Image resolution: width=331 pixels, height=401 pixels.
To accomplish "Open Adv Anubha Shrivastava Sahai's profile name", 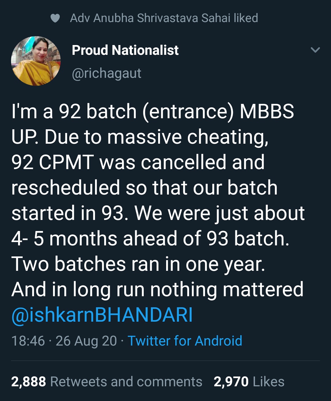I will coord(150,18).
